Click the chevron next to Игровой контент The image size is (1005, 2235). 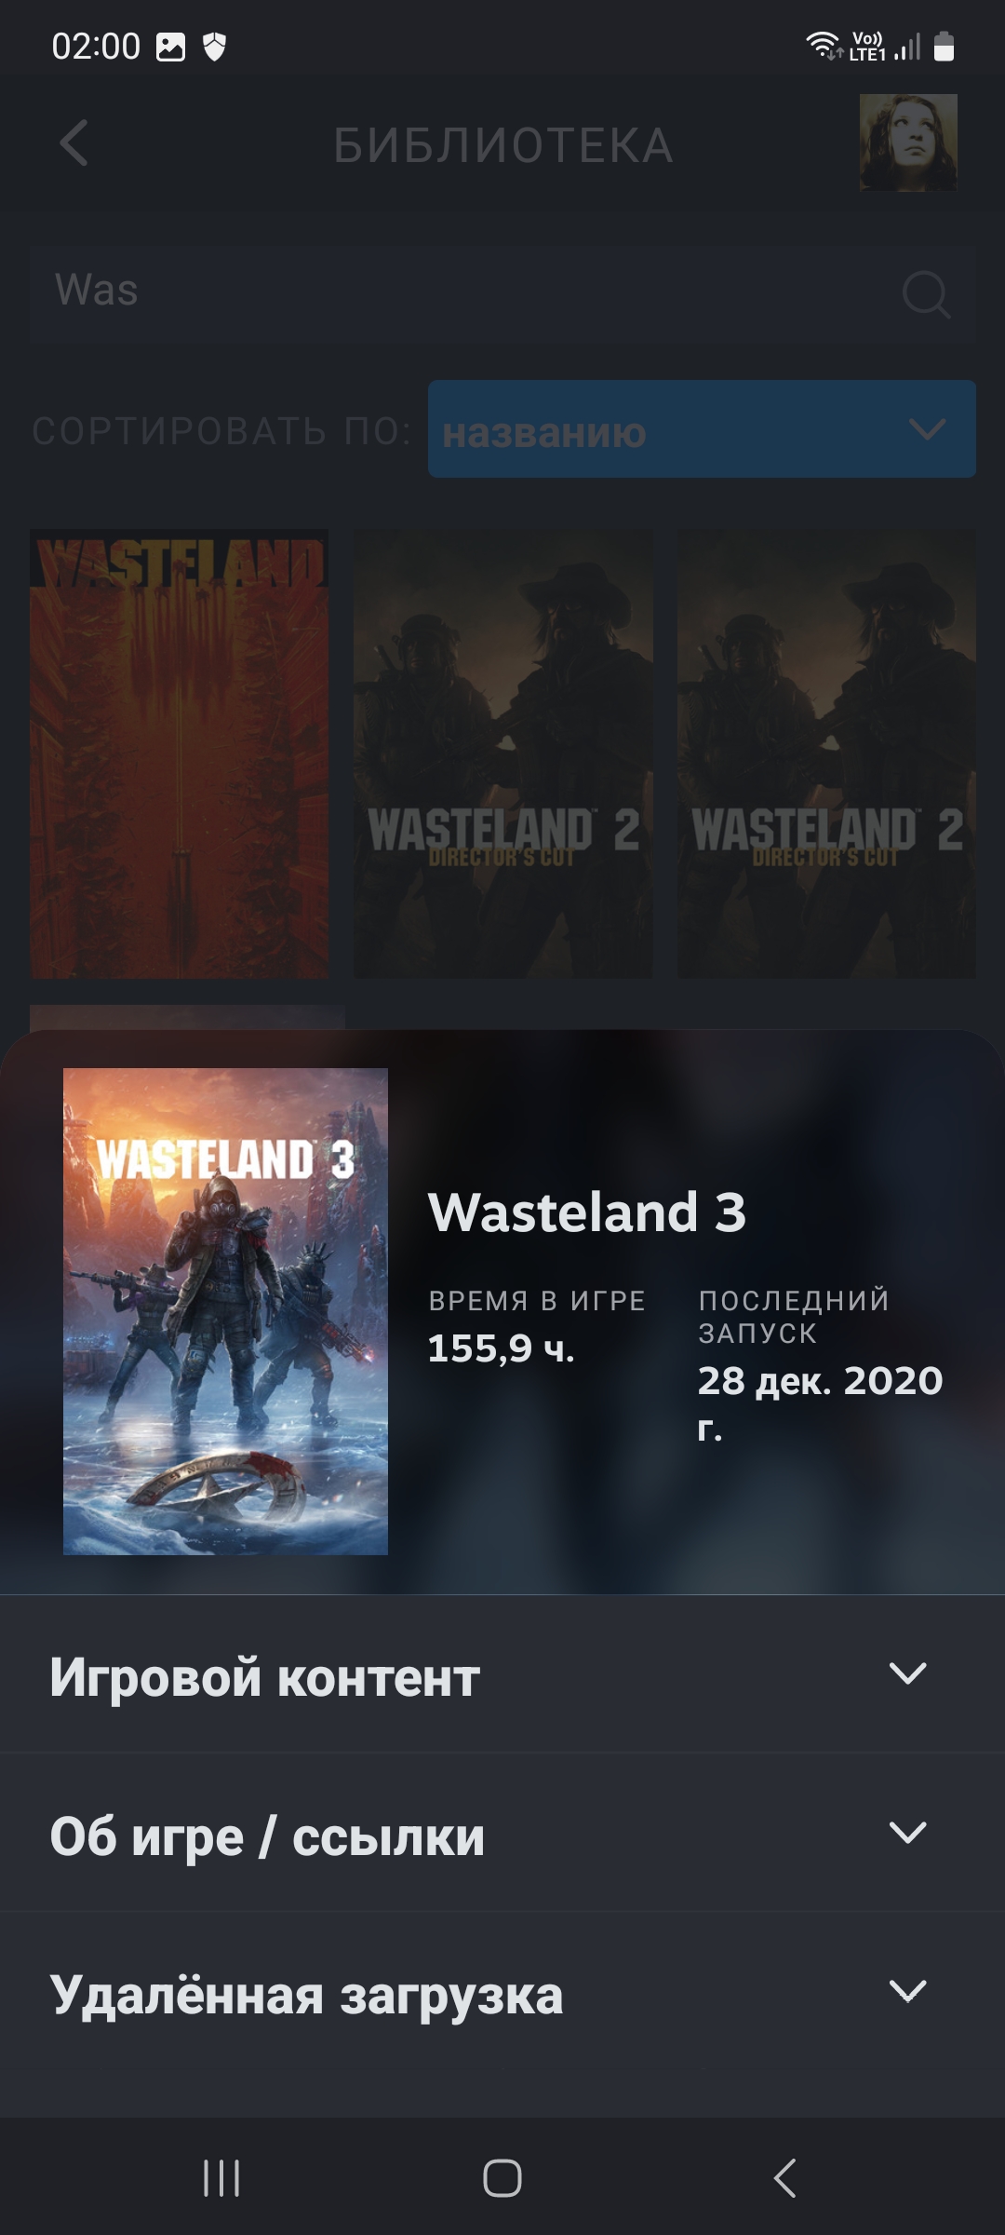point(908,1673)
